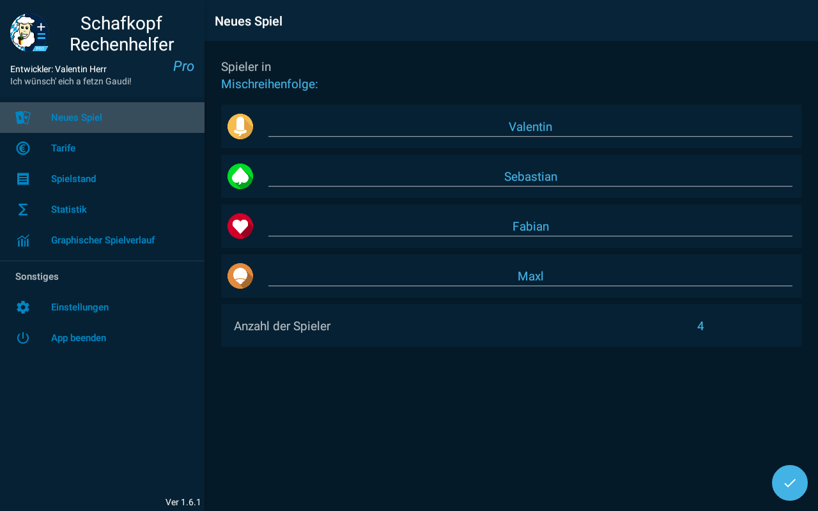Tap the acorn suit icon next to Maxl

pos(240,276)
